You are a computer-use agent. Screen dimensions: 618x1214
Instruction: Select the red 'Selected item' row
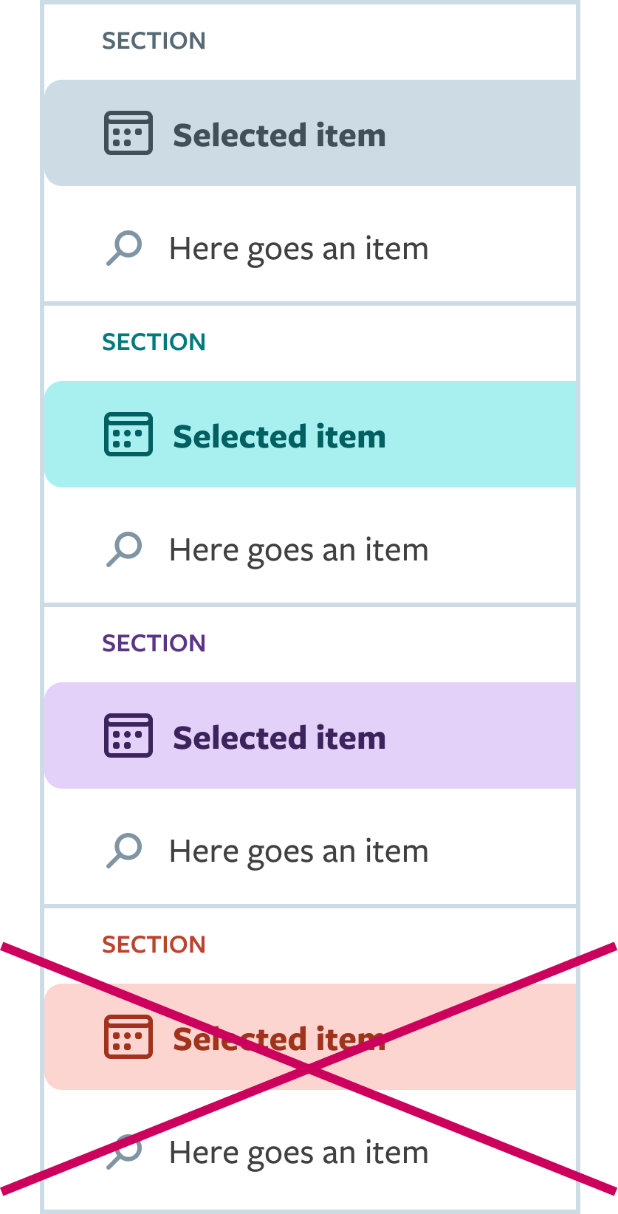click(x=310, y=1037)
